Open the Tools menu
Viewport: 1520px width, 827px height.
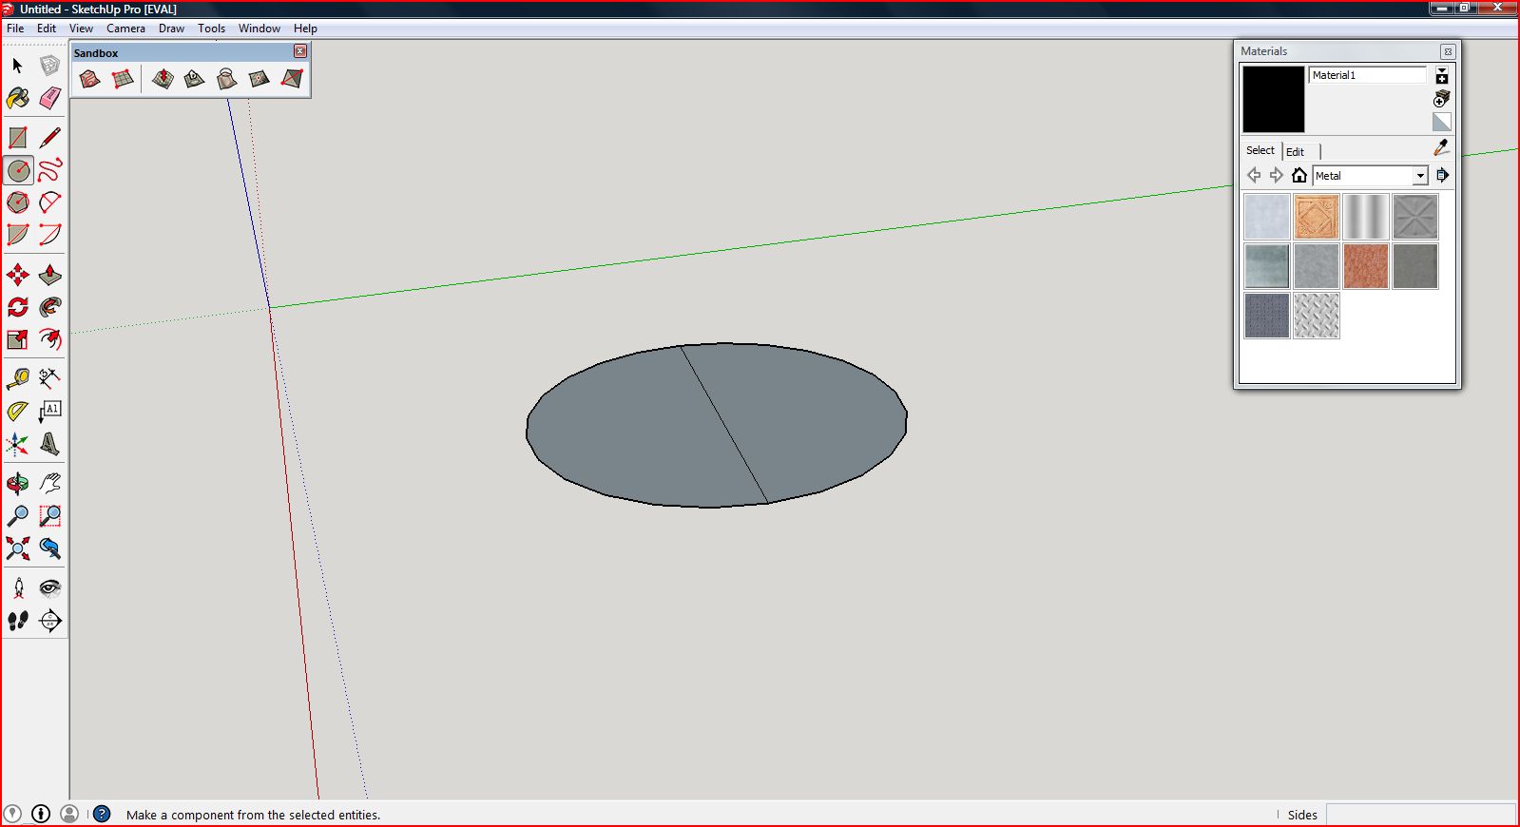(211, 29)
